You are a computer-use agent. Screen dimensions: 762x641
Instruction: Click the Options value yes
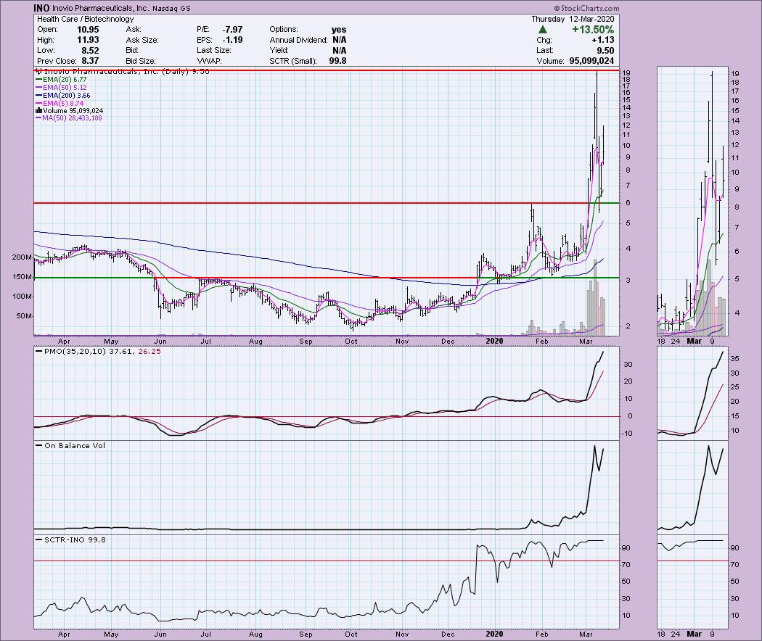(x=339, y=30)
